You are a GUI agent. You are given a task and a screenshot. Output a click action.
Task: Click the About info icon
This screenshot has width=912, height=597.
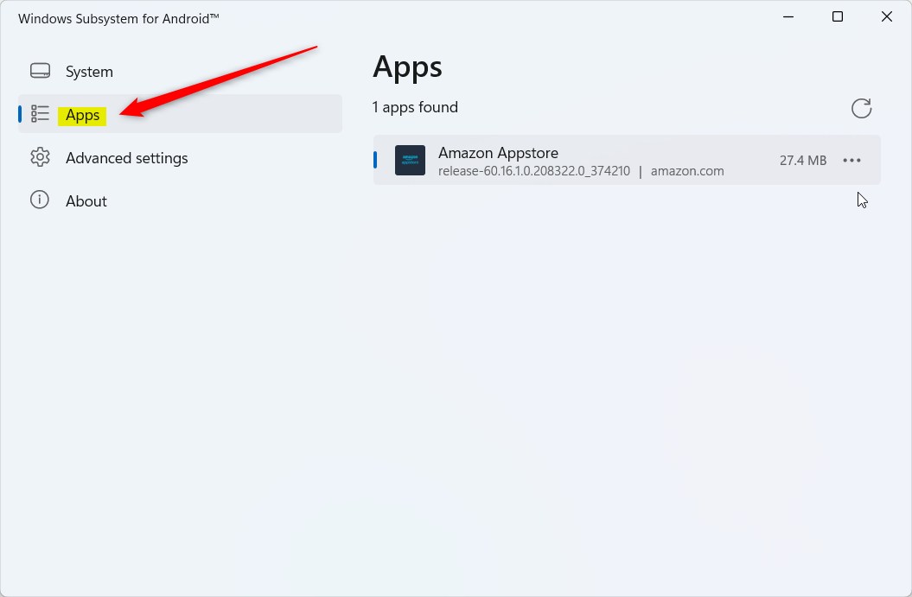click(x=39, y=200)
